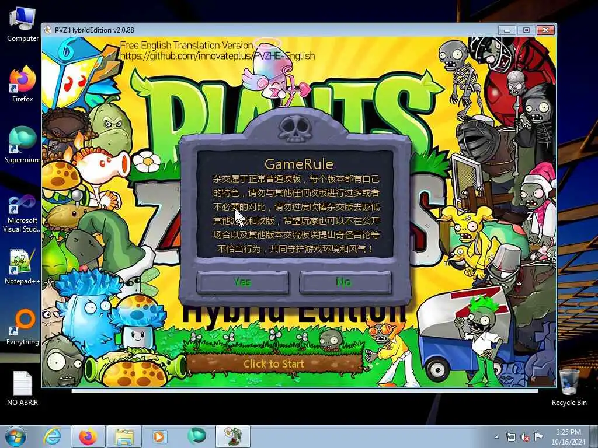Launch Internet Explorer from the taskbar
This screenshot has width=598, height=448.
pos(52,436)
